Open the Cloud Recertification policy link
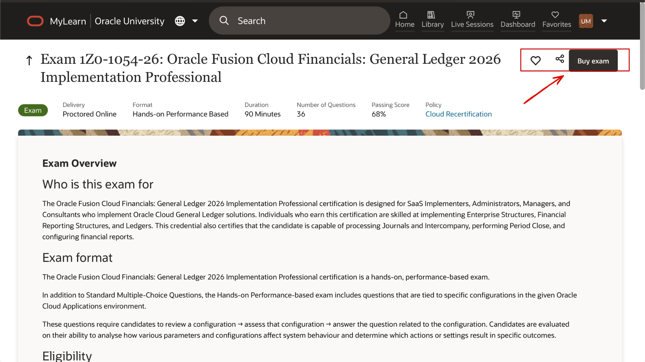Image resolution: width=645 pixels, height=362 pixels. (x=459, y=114)
